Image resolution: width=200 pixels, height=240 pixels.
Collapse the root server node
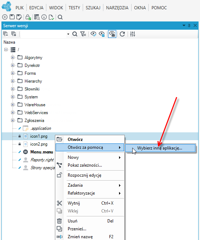(6, 49)
